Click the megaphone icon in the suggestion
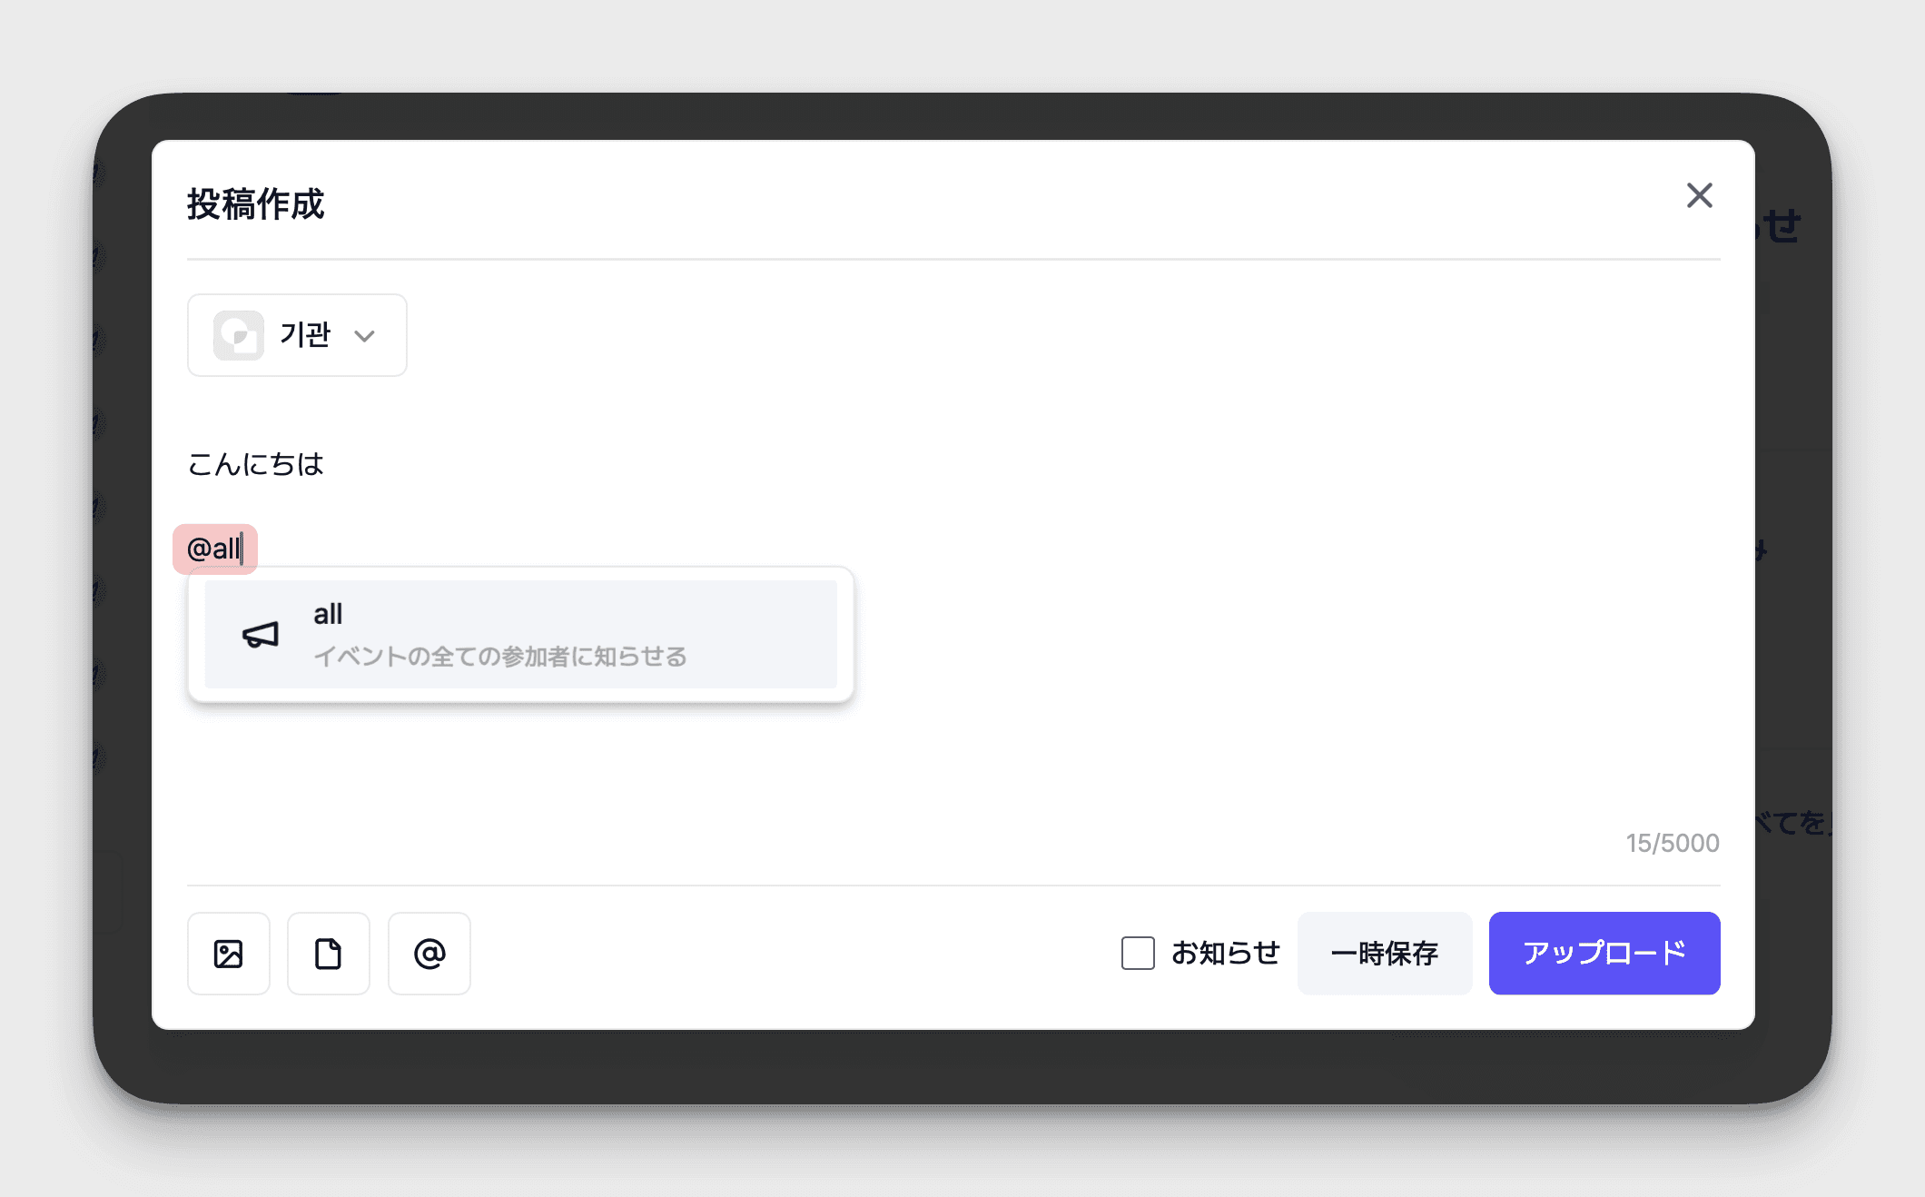The width and height of the screenshot is (1925, 1197). [260, 634]
